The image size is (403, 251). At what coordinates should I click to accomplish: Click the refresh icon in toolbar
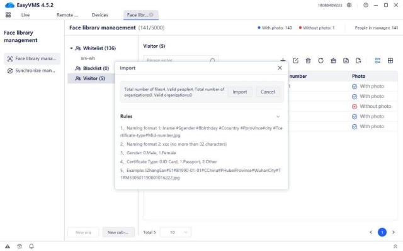pos(321,60)
